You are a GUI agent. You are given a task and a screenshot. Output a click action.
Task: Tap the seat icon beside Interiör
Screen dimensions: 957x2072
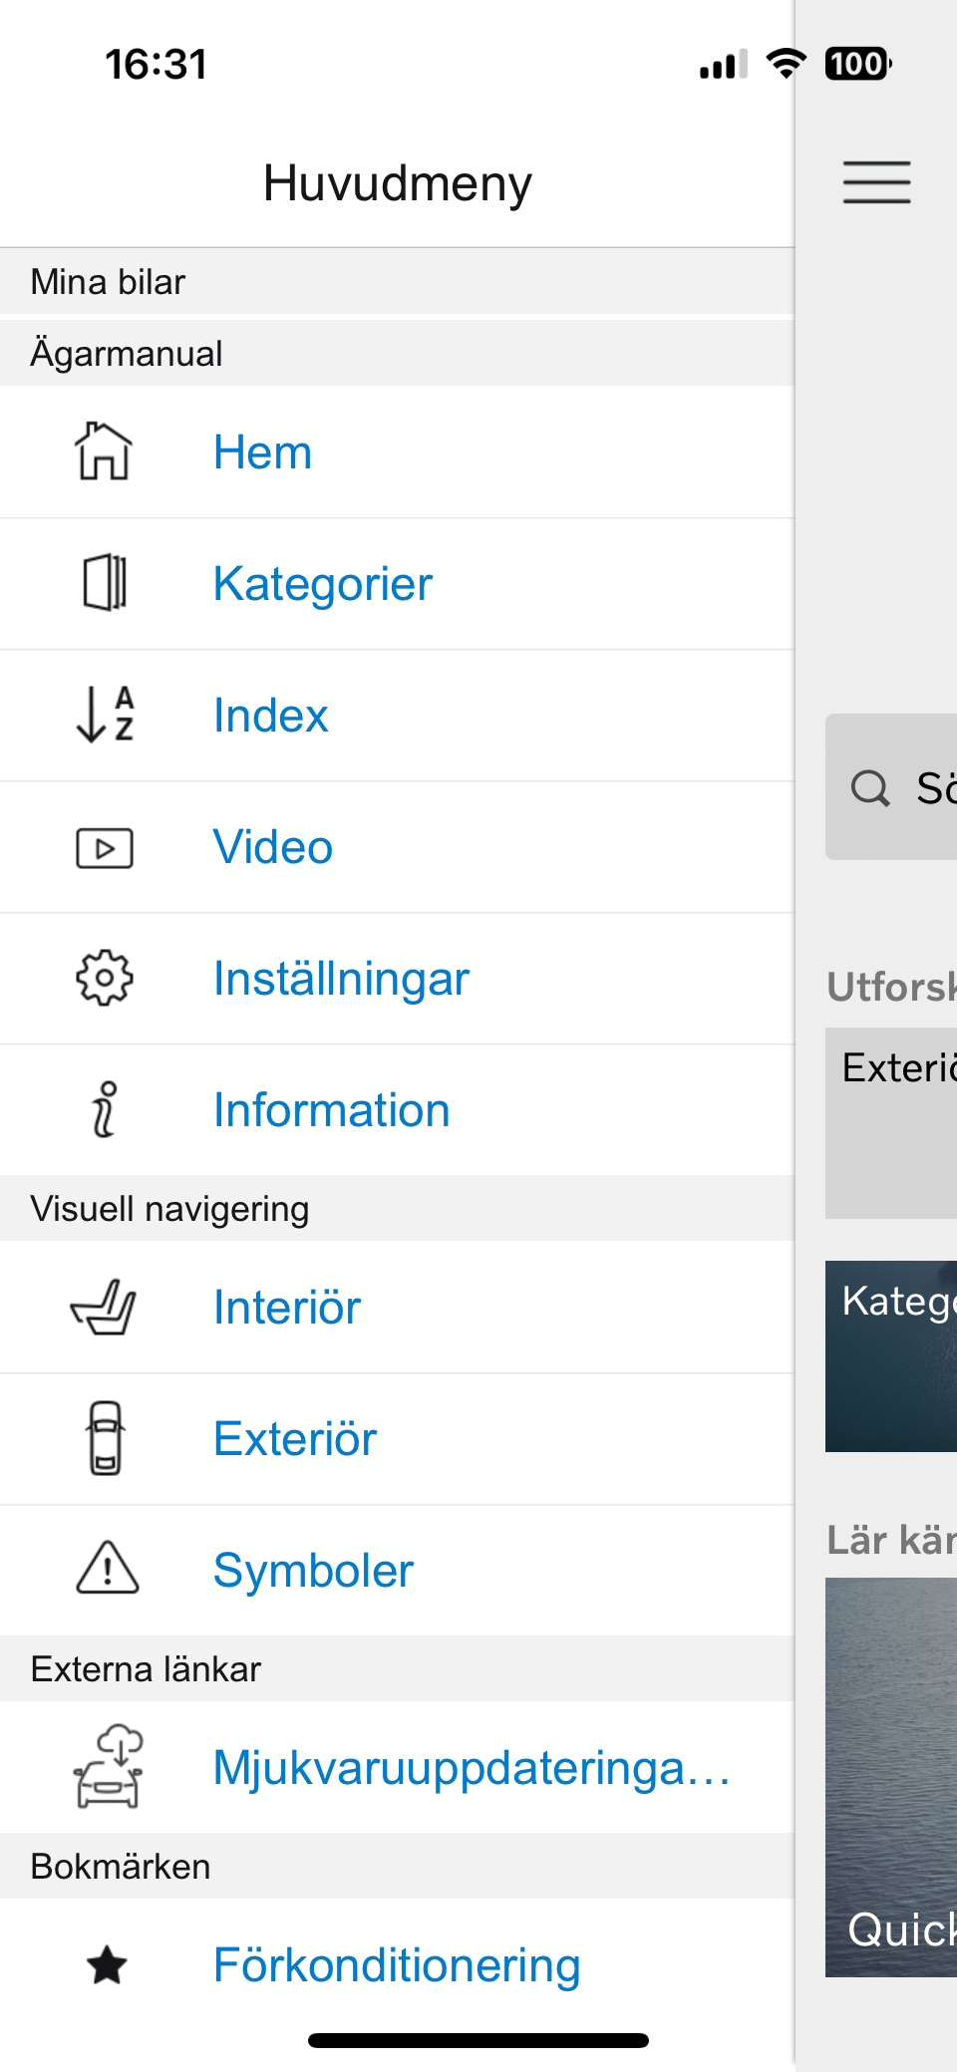(104, 1307)
